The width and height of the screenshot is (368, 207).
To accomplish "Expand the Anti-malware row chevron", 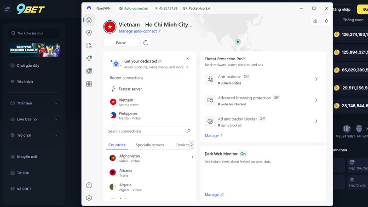I will tap(316, 79).
